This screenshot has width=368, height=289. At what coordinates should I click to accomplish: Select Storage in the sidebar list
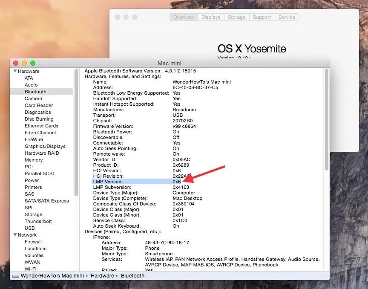[33, 214]
